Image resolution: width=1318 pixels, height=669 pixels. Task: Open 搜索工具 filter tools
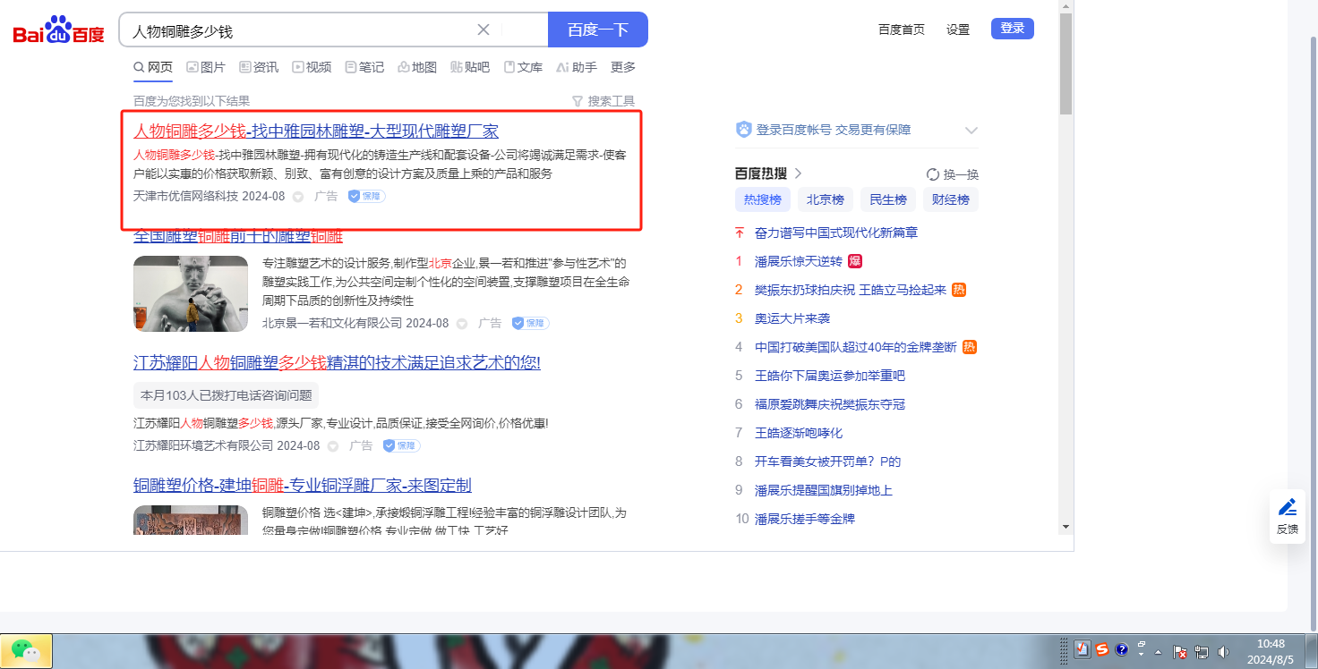pyautogui.click(x=603, y=101)
